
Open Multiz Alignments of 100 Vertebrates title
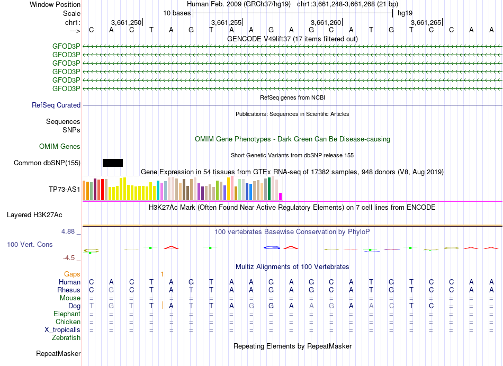point(292,266)
